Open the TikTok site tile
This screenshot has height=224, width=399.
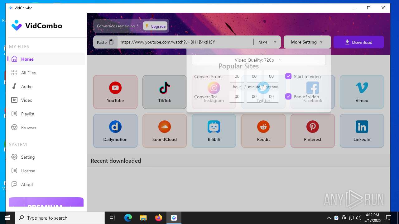point(165,92)
